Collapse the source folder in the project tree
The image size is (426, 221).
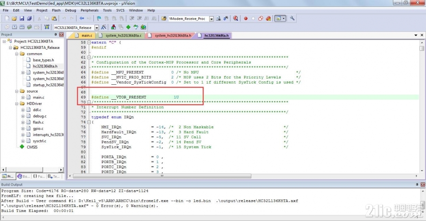click(17, 91)
